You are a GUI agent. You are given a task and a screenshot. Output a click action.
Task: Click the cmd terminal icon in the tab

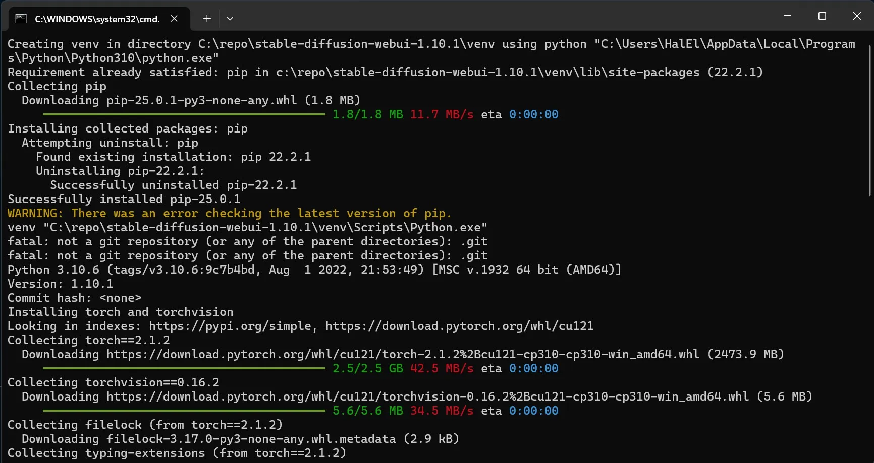click(21, 19)
